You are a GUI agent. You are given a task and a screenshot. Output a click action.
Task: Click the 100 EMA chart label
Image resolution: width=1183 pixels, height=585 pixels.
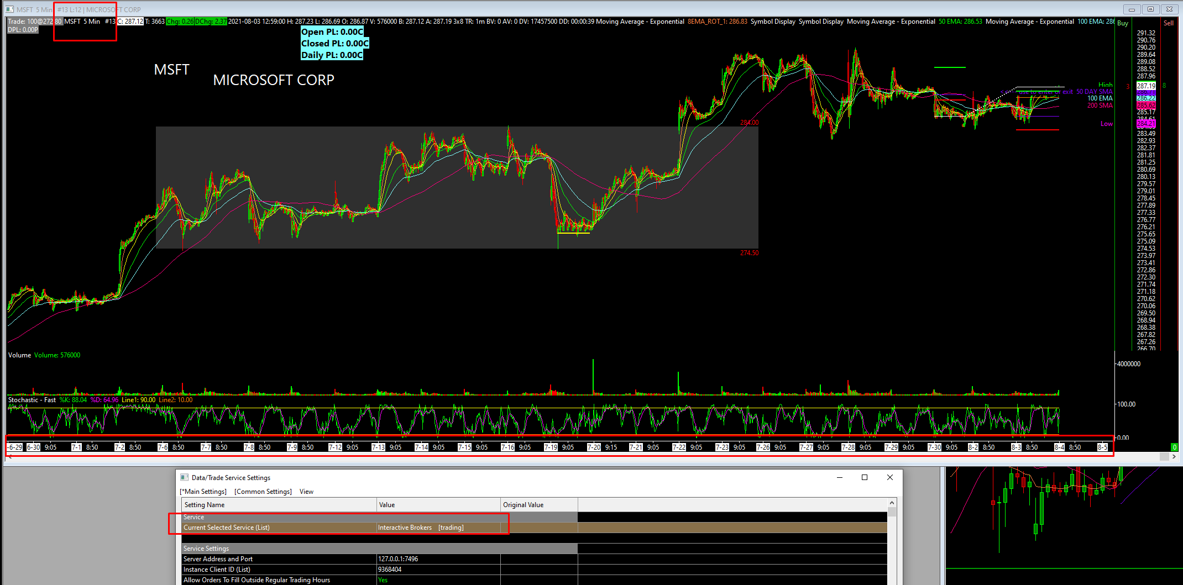[1100, 98]
